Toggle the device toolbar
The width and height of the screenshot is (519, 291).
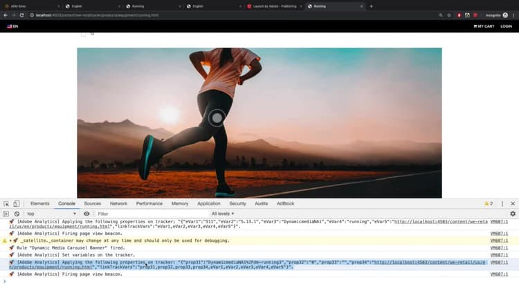(16, 204)
